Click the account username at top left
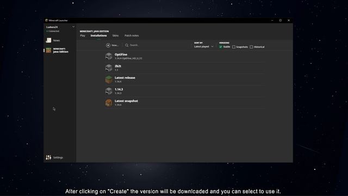 point(52,27)
